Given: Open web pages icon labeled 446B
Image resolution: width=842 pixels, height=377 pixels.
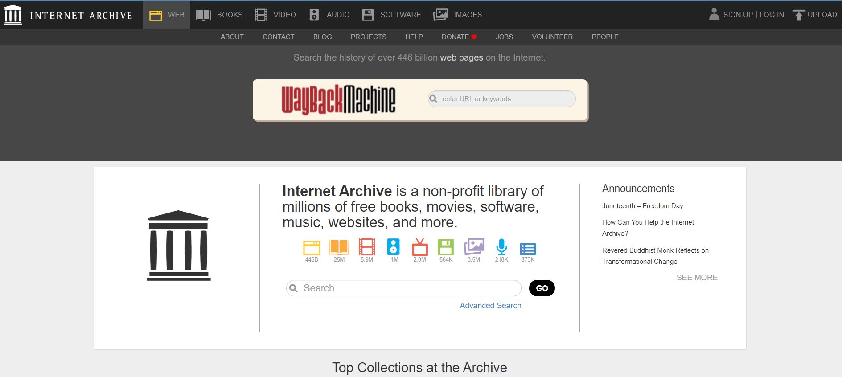Looking at the screenshot, I should (312, 248).
